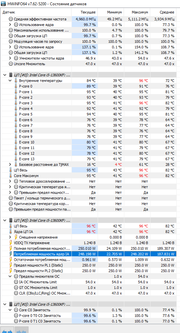The image size is (180, 333).
Task: Expand the Смещения напряжения group
Action: (10, 237)
